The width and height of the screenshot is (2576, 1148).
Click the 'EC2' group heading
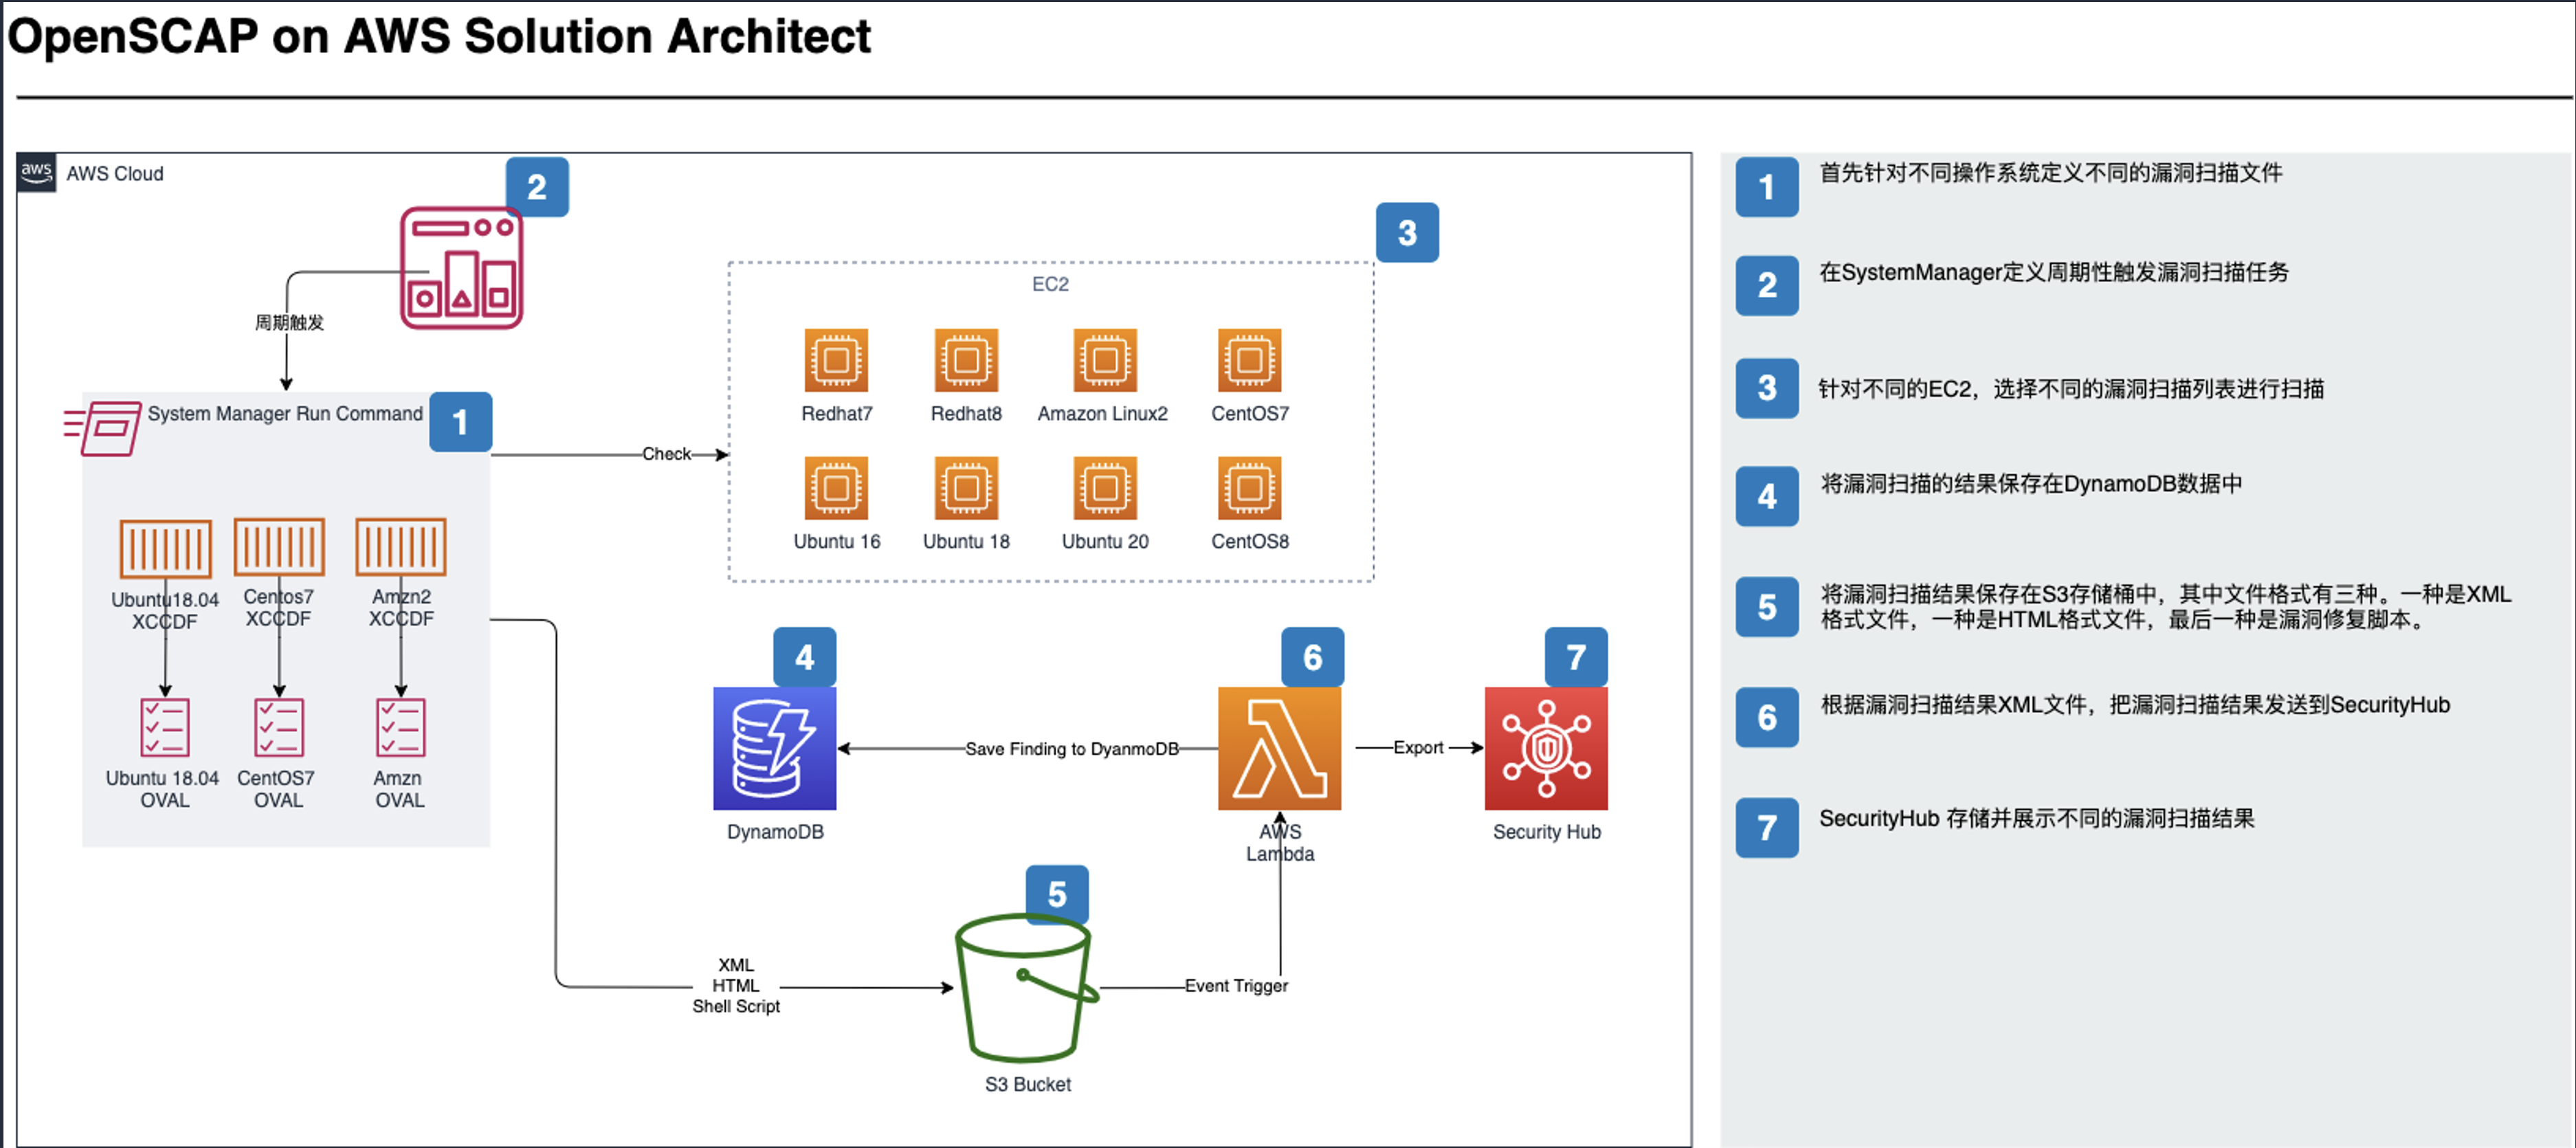pos(1050,284)
